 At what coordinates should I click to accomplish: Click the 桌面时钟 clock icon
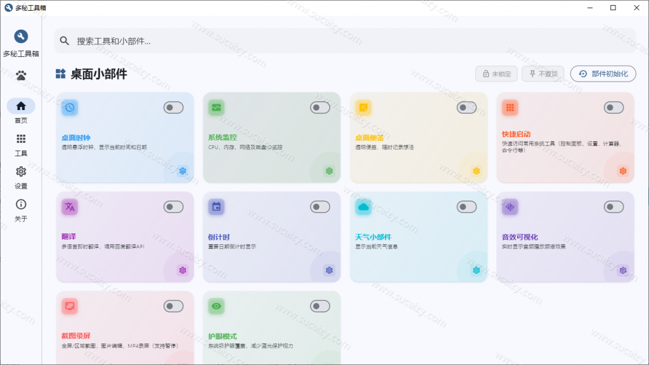[70, 108]
